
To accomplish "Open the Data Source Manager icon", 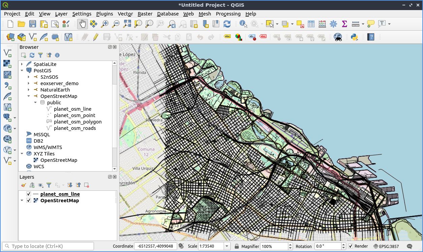I will pyautogui.click(x=10, y=37).
